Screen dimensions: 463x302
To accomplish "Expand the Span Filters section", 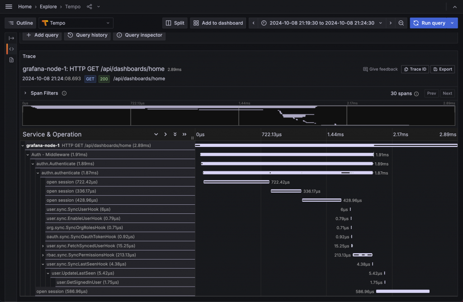I will (x=25, y=93).
